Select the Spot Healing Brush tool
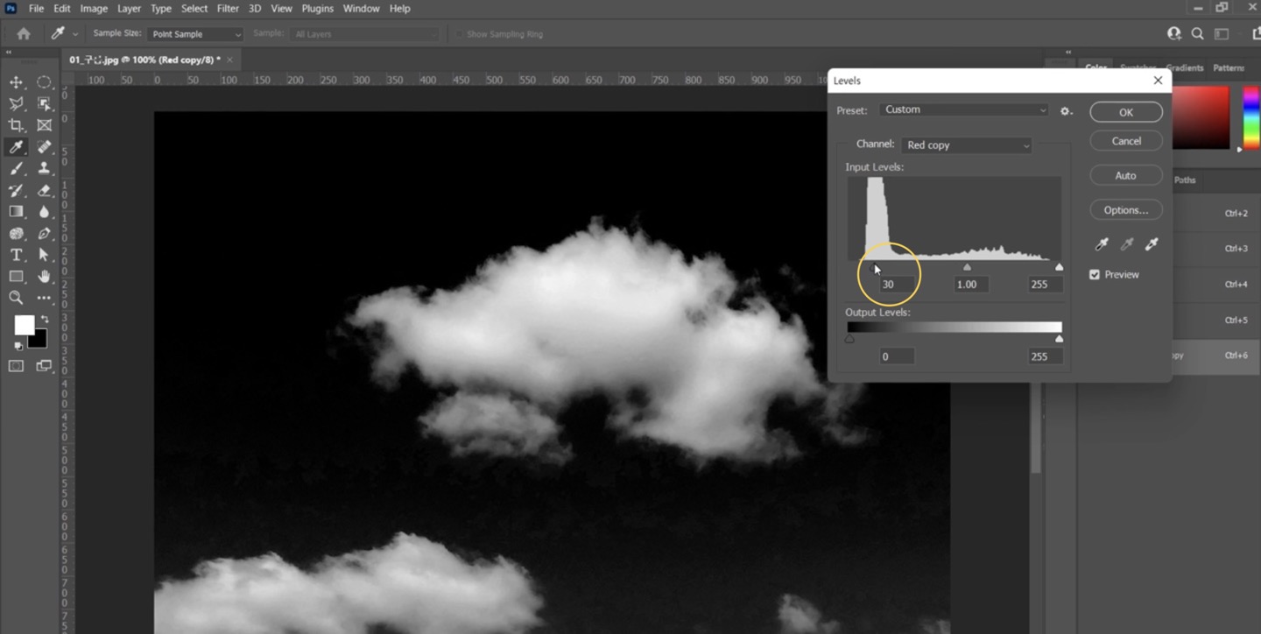The width and height of the screenshot is (1261, 634). (x=44, y=147)
